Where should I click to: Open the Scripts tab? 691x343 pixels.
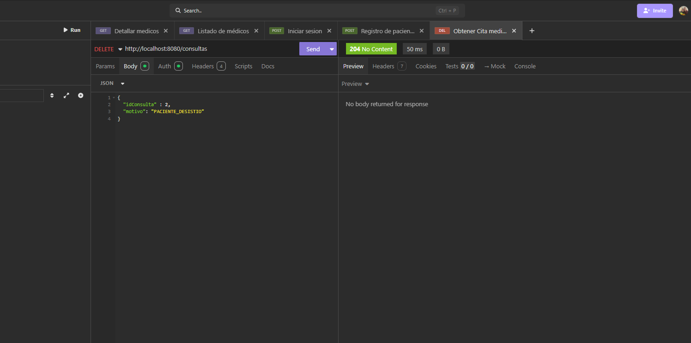click(x=243, y=66)
